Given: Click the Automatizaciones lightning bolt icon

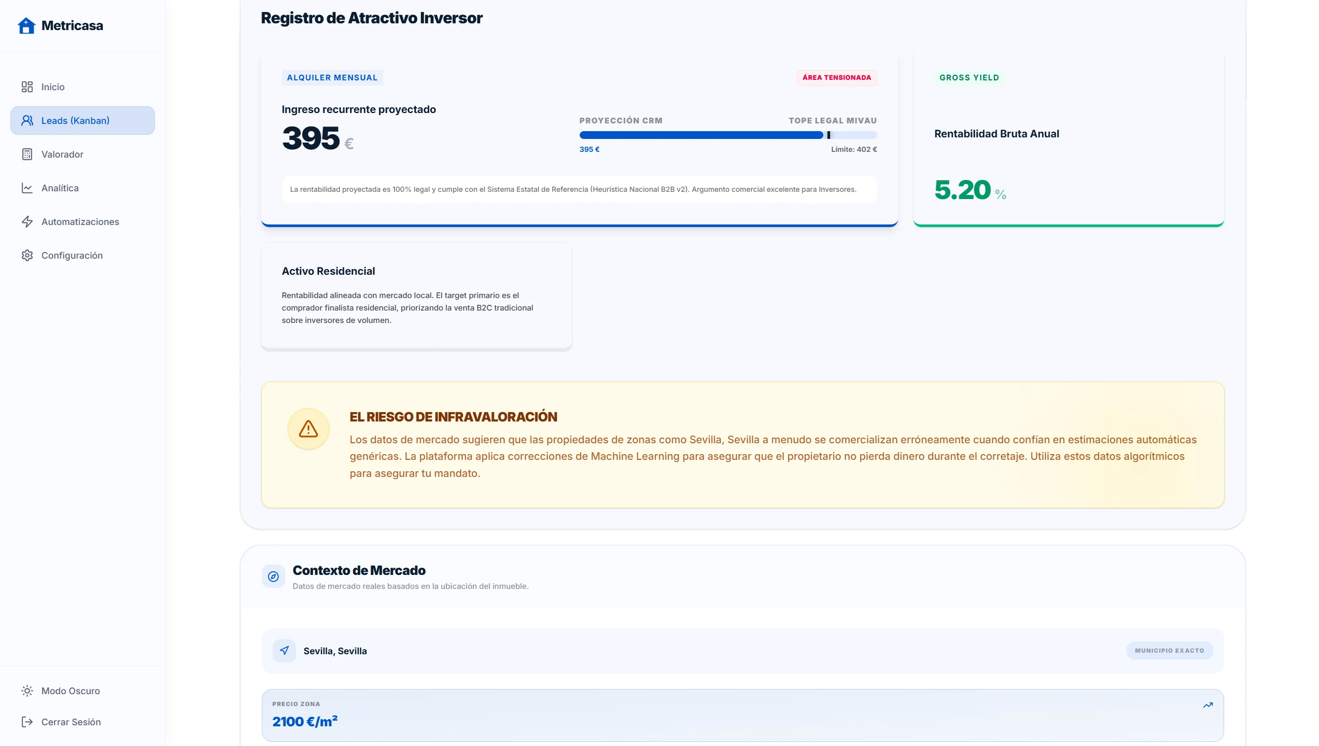Looking at the screenshot, I should (x=27, y=221).
